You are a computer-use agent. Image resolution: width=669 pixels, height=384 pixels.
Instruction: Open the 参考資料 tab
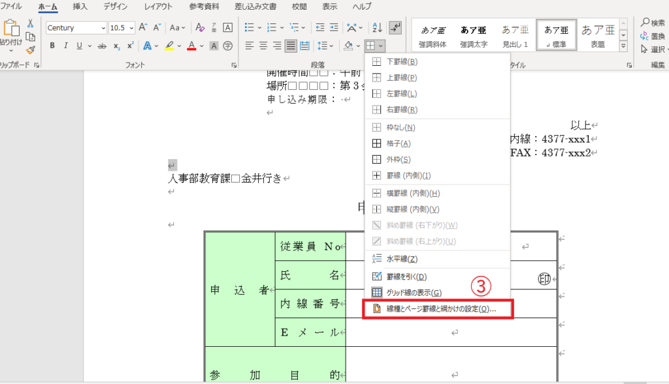coord(204,7)
